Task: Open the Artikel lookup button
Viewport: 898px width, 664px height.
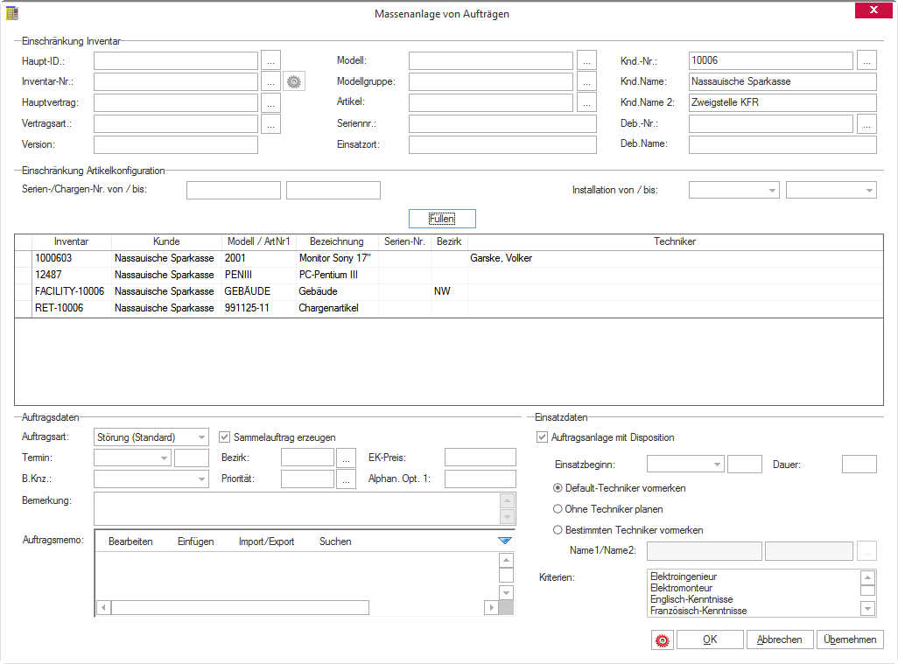Action: pos(586,102)
